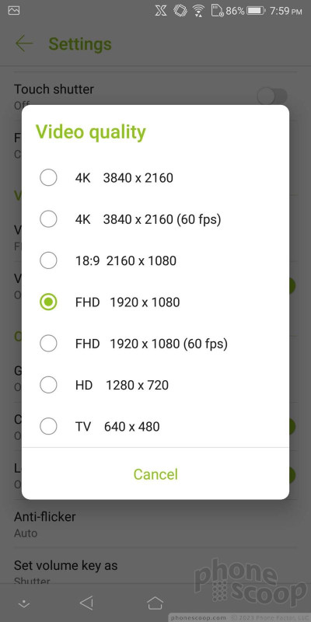
Task: Tap the SD card status icon
Action: pyautogui.click(x=218, y=11)
